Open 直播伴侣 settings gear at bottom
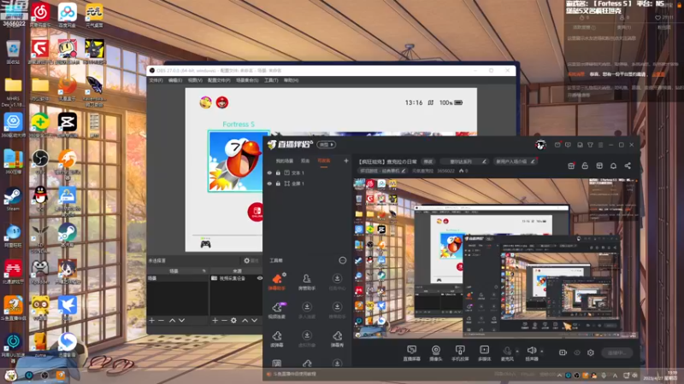The height and width of the screenshot is (384, 684). pos(591,352)
